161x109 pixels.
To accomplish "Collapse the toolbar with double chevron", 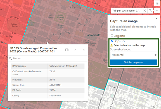I will [157, 11].
